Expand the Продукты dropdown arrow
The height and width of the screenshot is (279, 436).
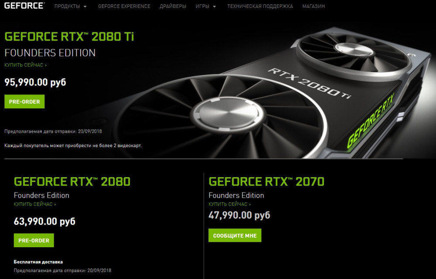coord(85,7)
